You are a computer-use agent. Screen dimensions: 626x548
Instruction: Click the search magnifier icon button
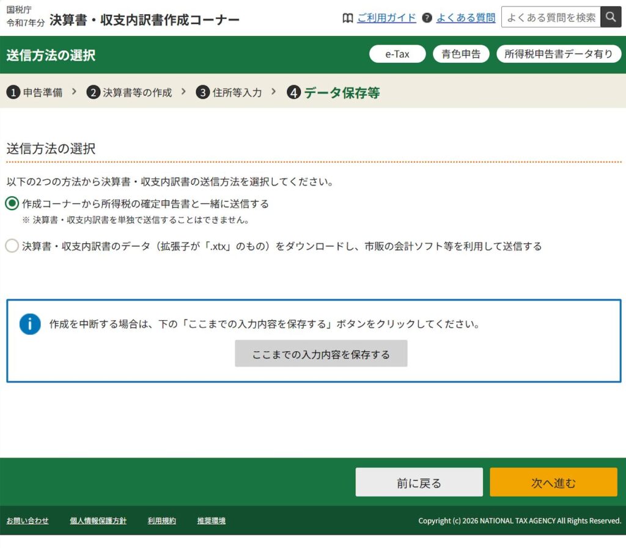pyautogui.click(x=610, y=17)
